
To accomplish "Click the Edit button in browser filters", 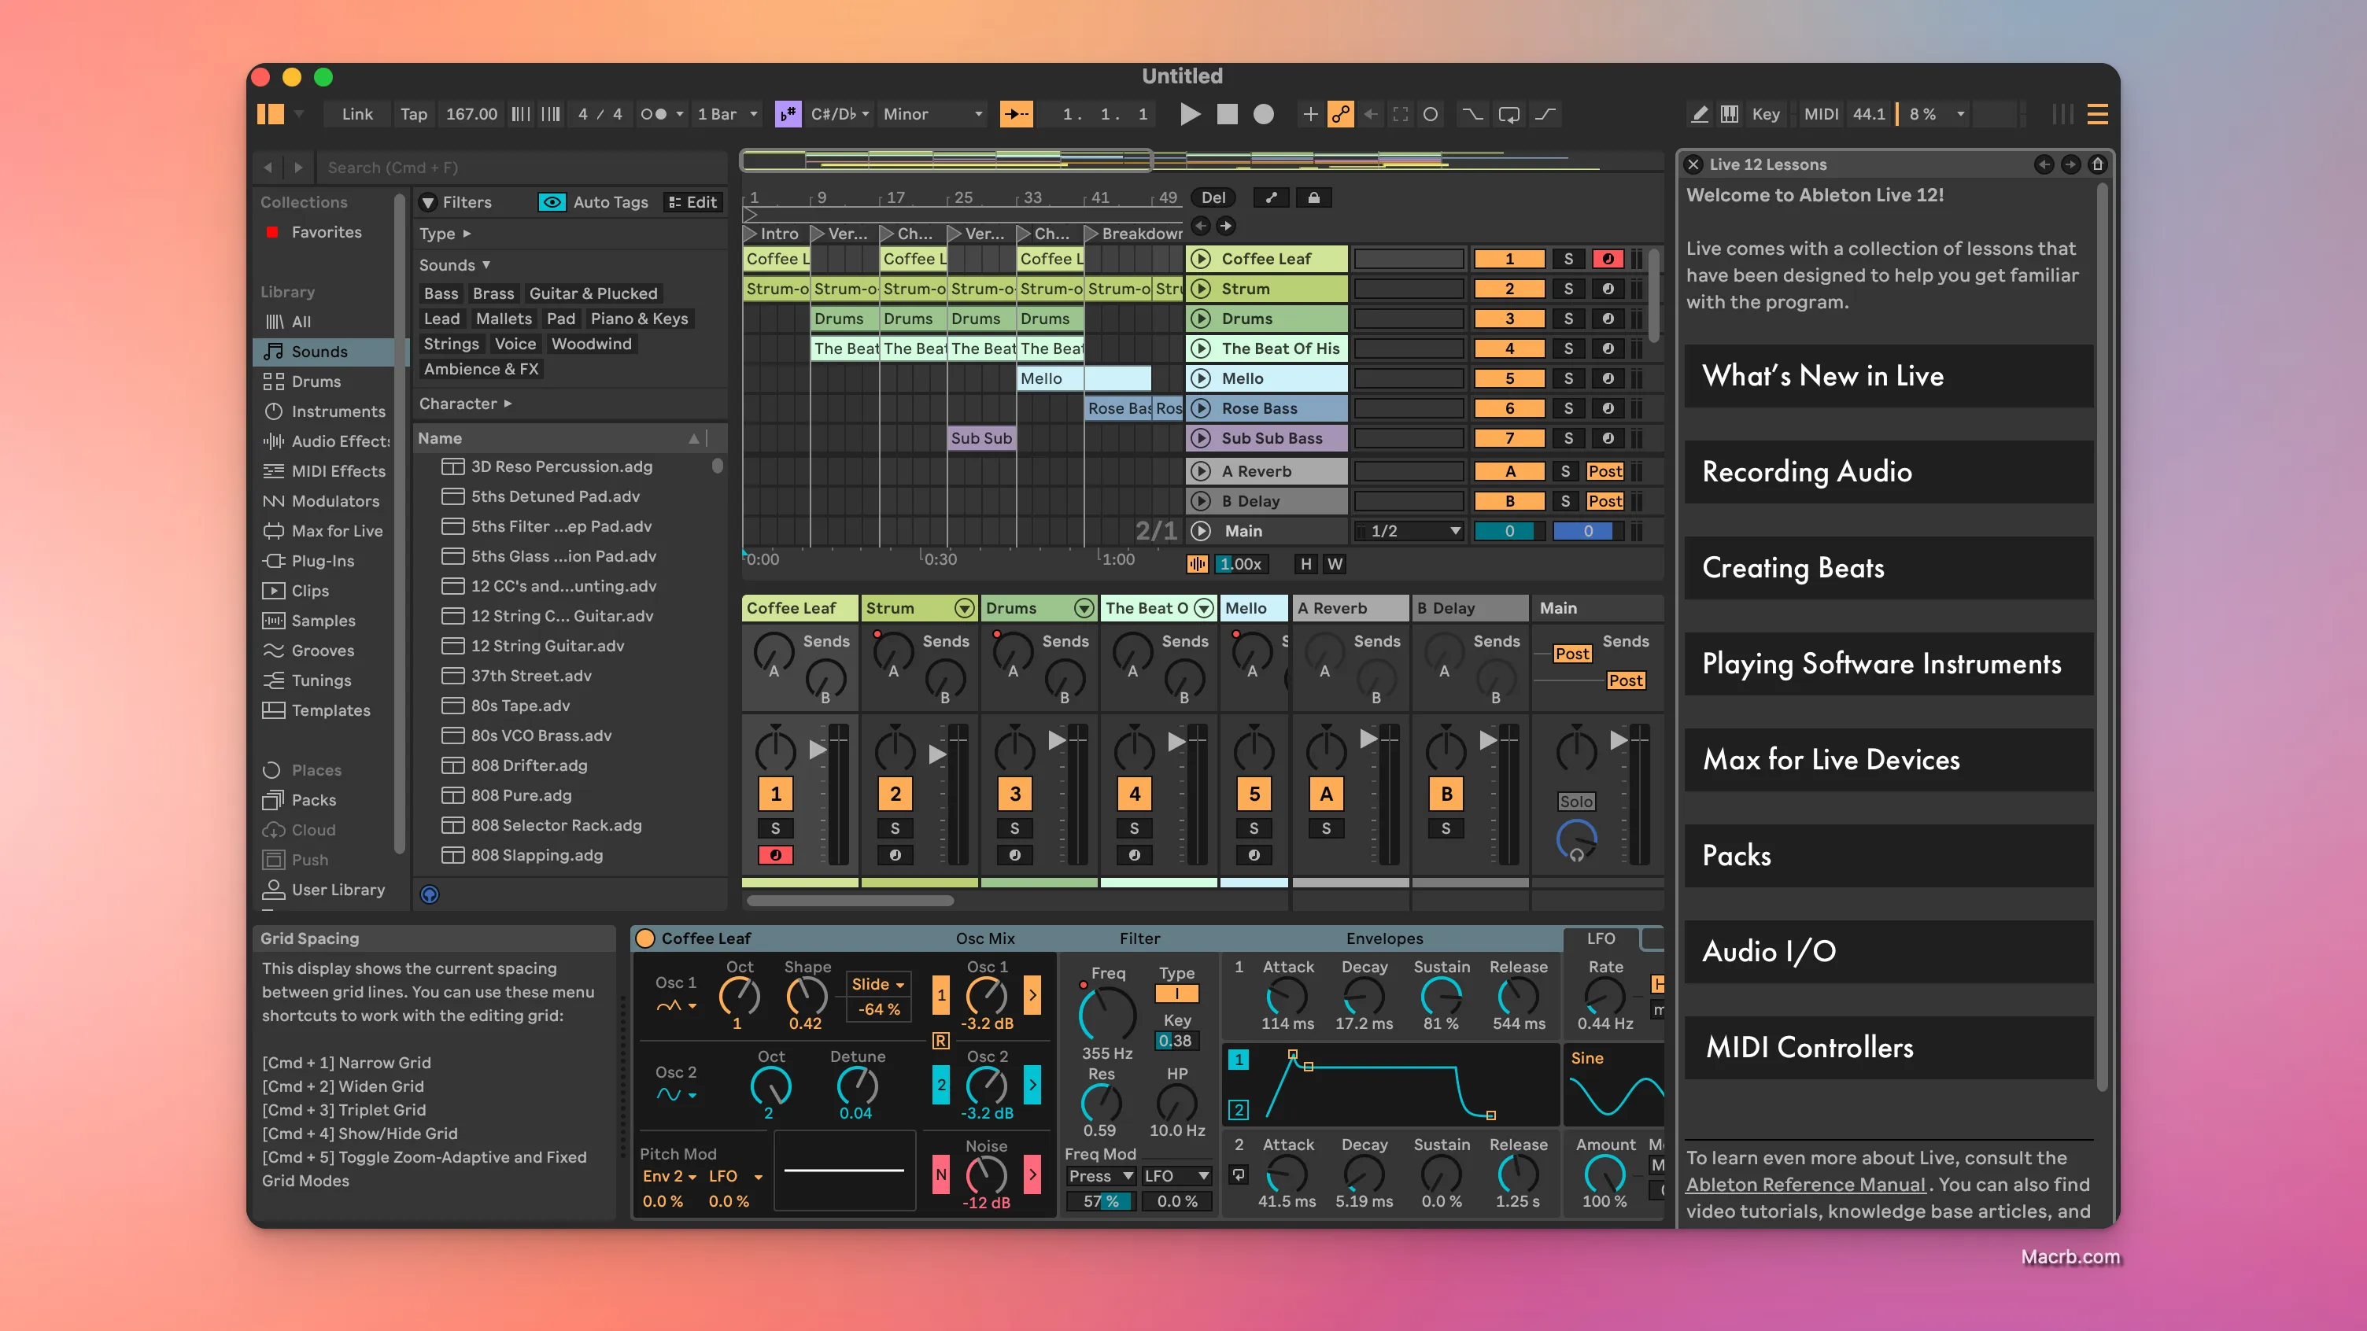I will [x=692, y=202].
